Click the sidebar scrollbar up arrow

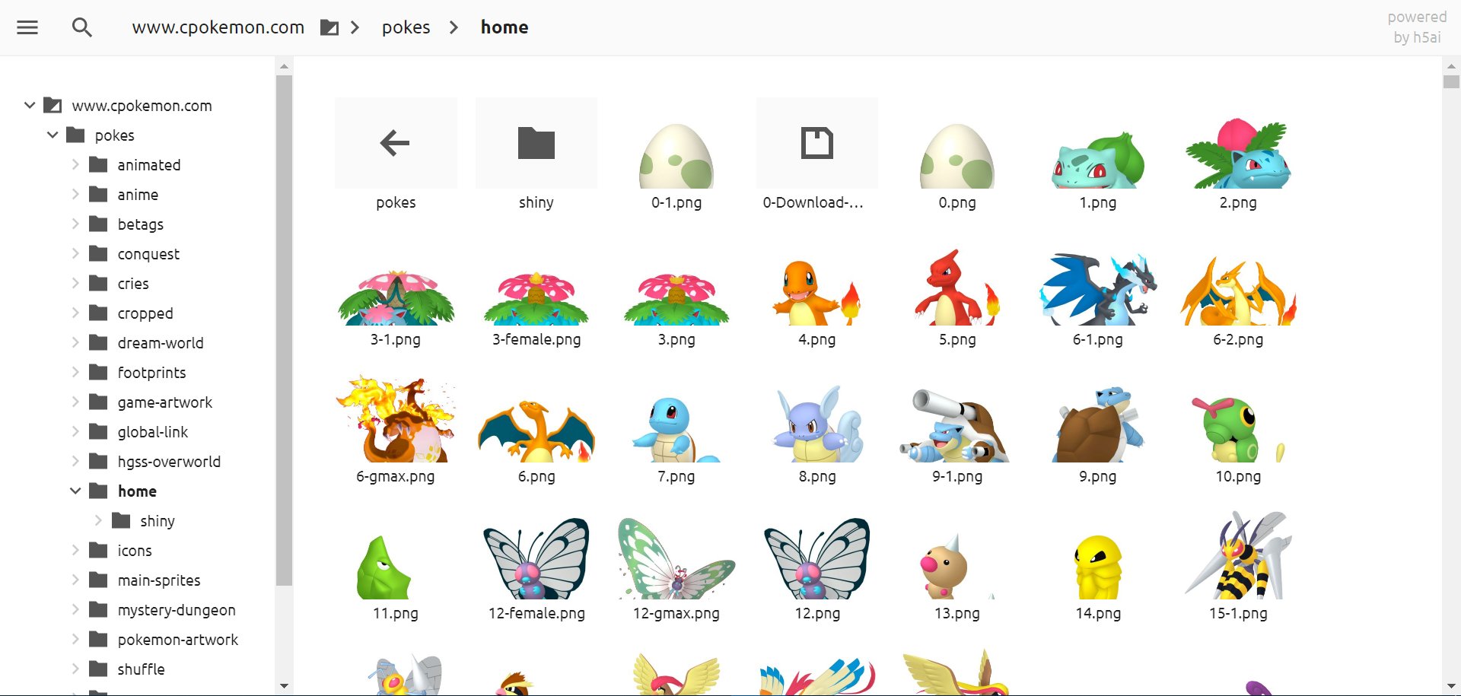(x=284, y=66)
